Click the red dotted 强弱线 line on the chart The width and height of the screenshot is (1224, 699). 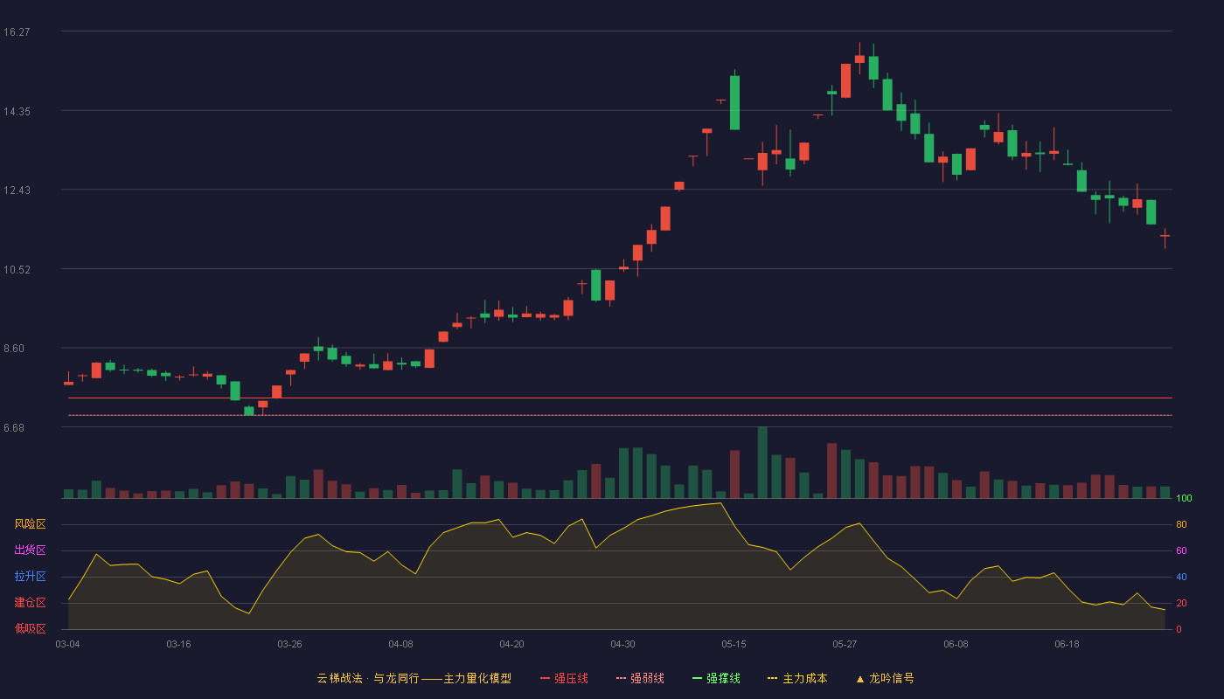coord(620,415)
